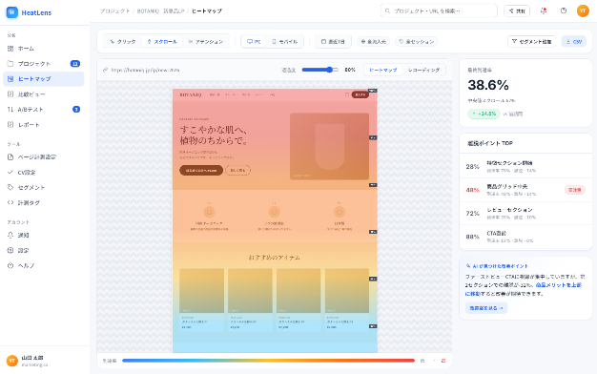Select the red 48% 製品グリッド row
The height and width of the screenshot is (374, 597).
click(525, 190)
